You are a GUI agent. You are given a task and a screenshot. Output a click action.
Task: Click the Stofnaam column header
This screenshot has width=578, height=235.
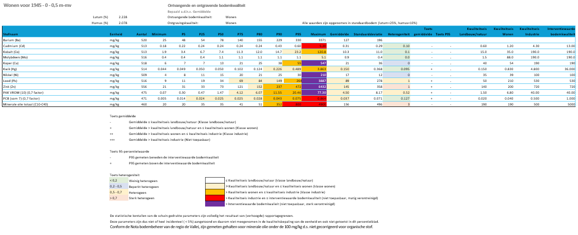pos(12,34)
